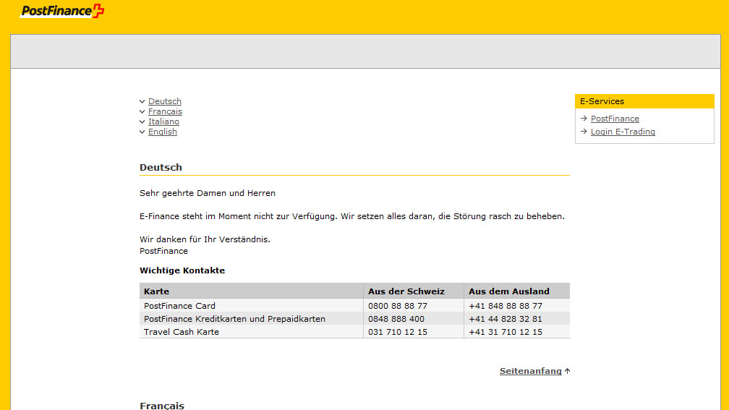Click phone number 0800 88 88 77
Screen dimensions: 729x410
pyautogui.click(x=398, y=306)
